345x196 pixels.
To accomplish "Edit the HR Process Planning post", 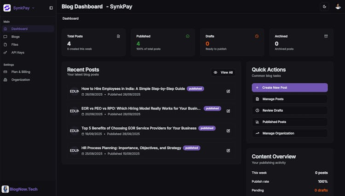I will point(228,150).
